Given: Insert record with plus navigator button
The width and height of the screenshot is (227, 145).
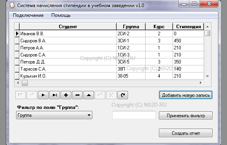Looking at the screenshot, I should (66, 95).
